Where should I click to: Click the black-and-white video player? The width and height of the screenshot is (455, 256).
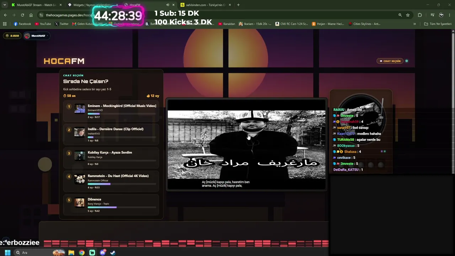point(246,144)
